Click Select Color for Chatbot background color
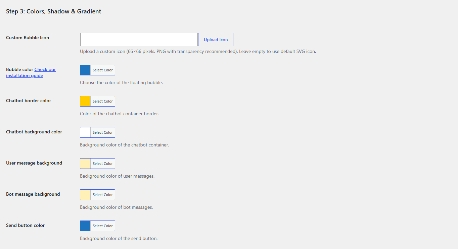The width and height of the screenshot is (458, 249). point(103,132)
